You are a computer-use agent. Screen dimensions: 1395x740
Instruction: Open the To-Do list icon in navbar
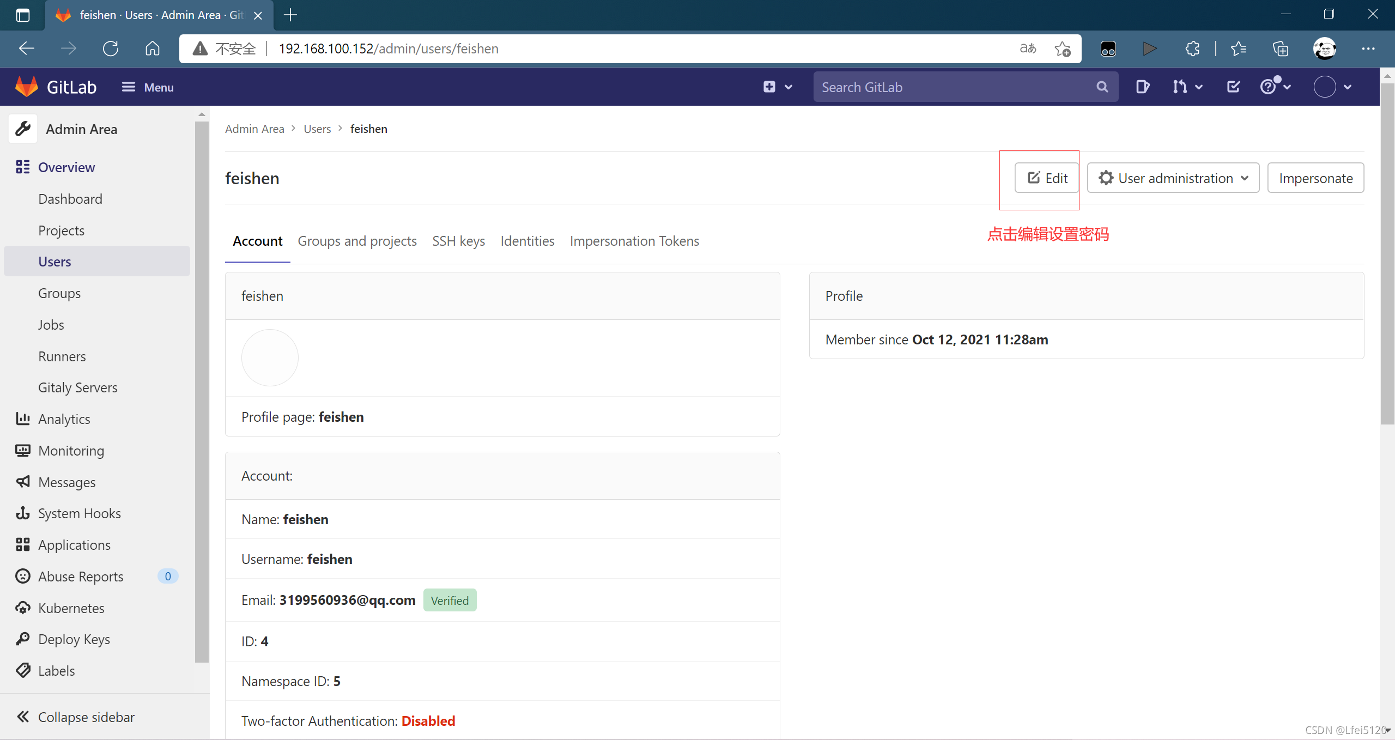pos(1233,87)
